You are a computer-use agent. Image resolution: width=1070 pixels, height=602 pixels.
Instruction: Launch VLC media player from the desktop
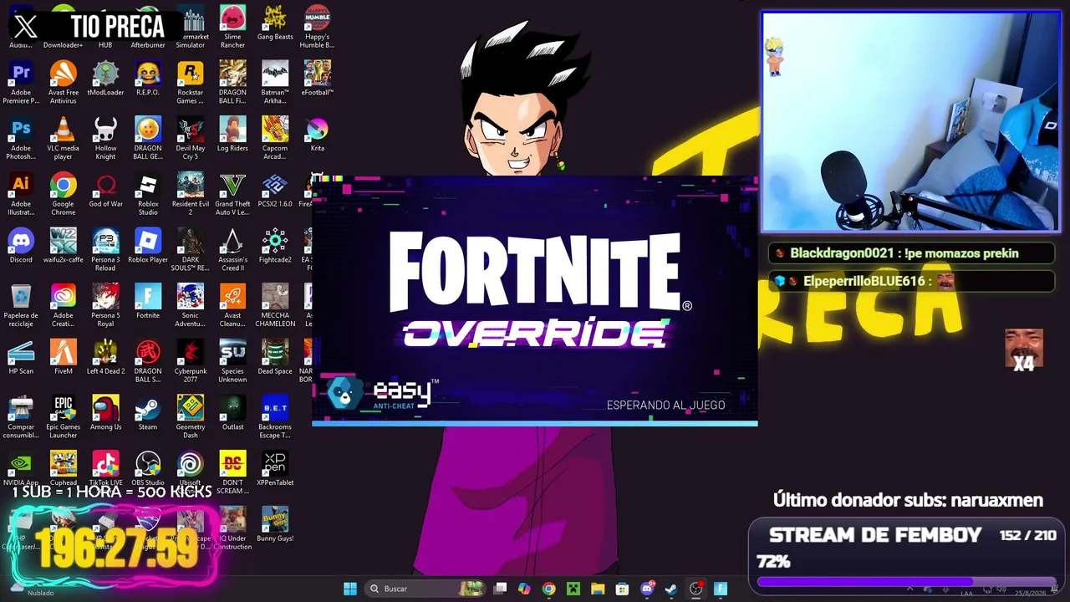point(64,138)
